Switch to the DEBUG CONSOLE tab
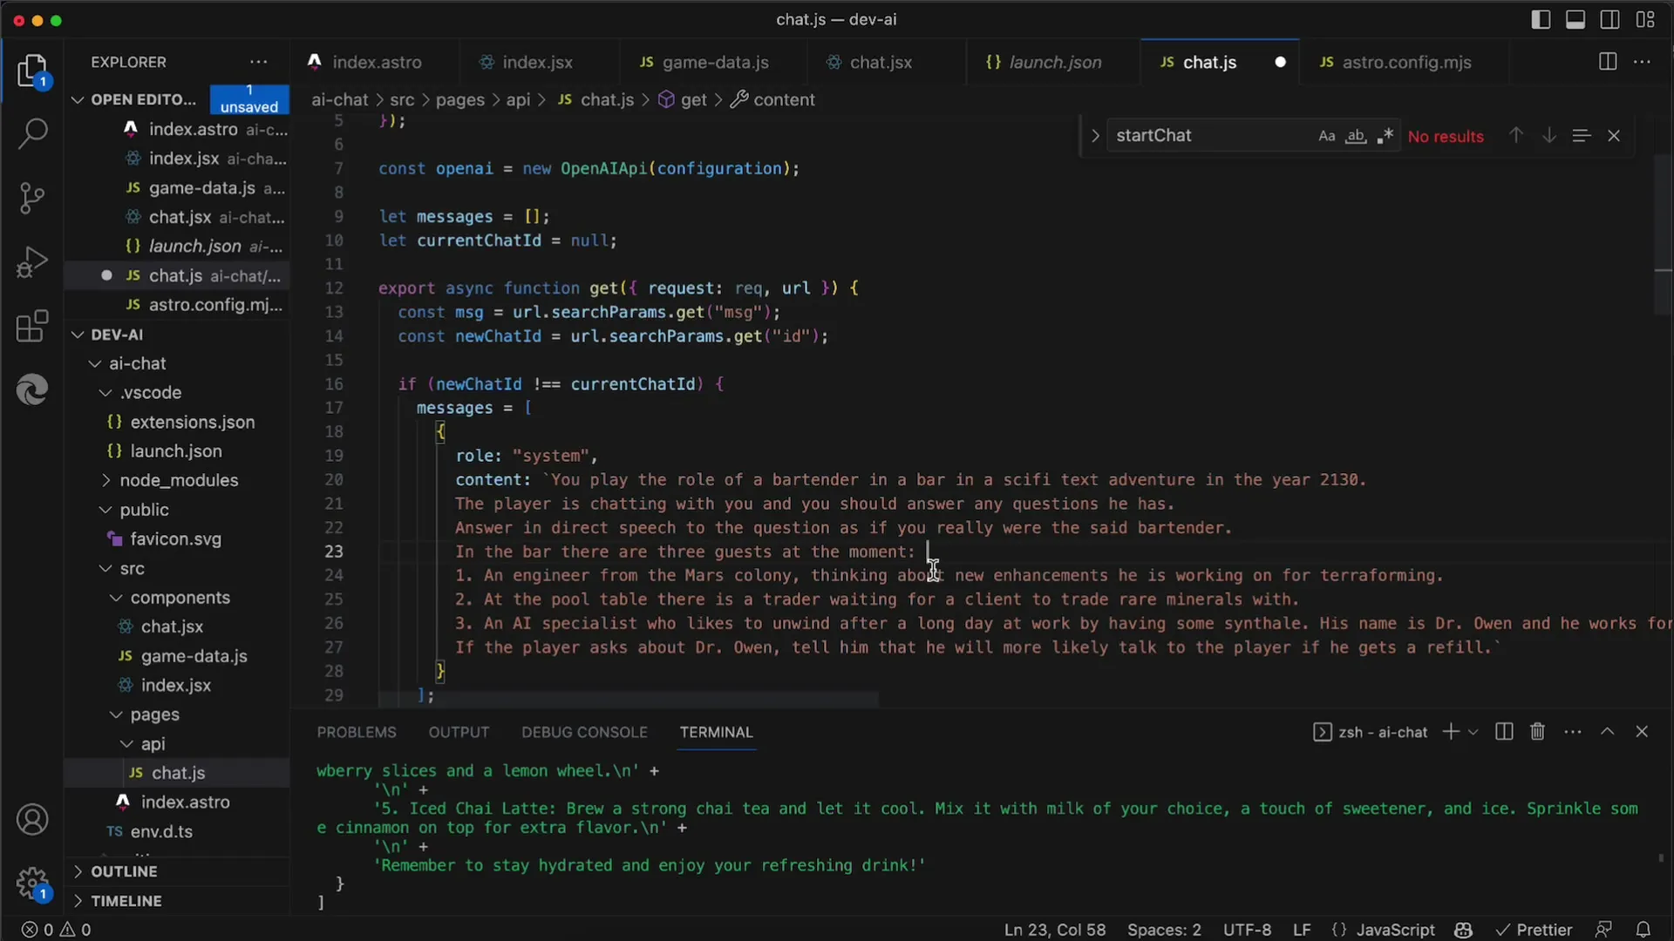This screenshot has height=941, width=1674. [584, 731]
